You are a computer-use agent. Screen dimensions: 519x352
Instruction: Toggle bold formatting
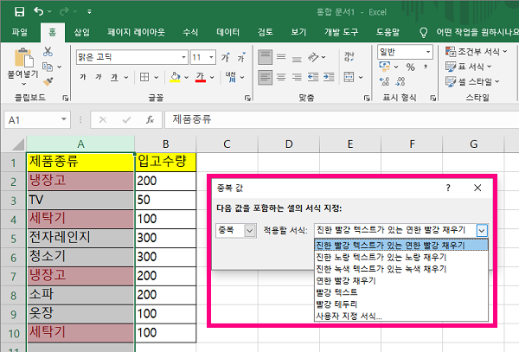click(83, 77)
